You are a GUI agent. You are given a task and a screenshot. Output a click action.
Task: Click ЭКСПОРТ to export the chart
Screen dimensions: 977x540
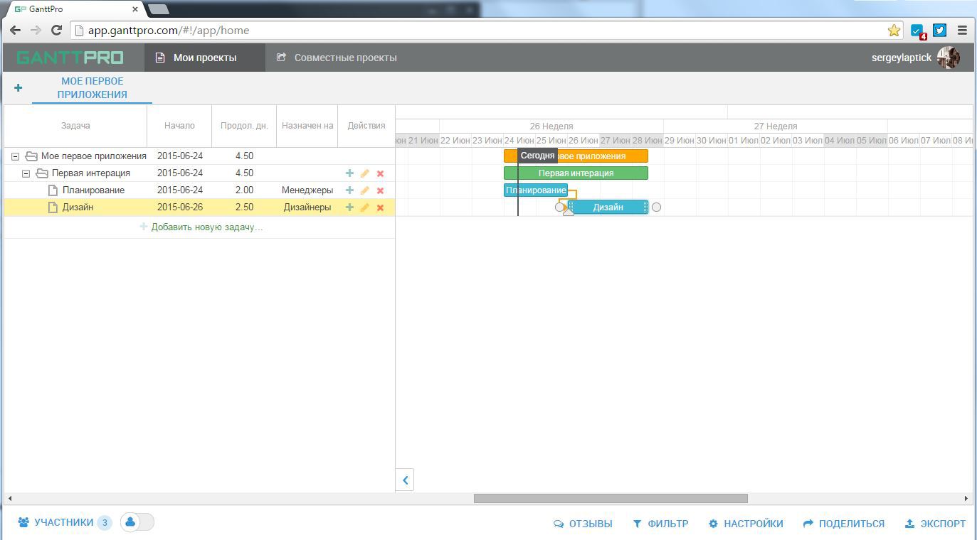[935, 524]
